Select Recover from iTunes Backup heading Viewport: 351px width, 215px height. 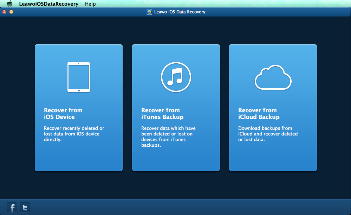click(x=162, y=113)
